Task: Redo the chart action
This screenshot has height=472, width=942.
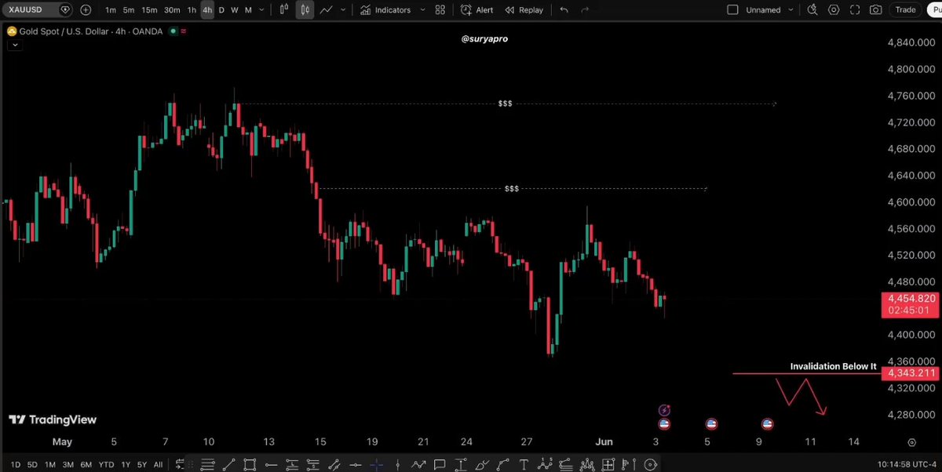Action: pyautogui.click(x=584, y=10)
